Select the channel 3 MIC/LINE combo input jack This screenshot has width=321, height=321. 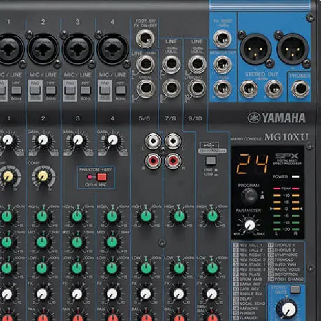[x=78, y=49]
